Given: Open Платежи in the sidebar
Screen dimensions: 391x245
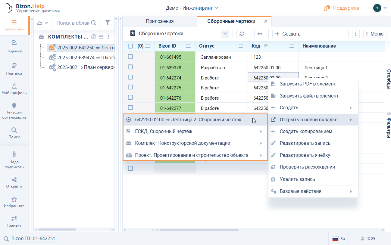Looking at the screenshot, I should pos(14,69).
